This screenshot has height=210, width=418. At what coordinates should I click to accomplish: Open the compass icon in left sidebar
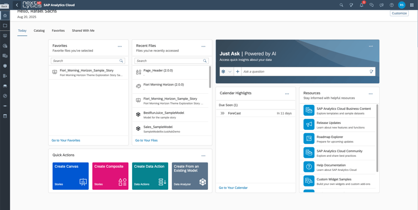click(5, 96)
